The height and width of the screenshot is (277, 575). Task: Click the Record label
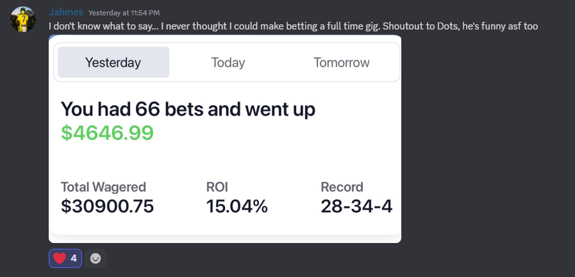pos(342,187)
